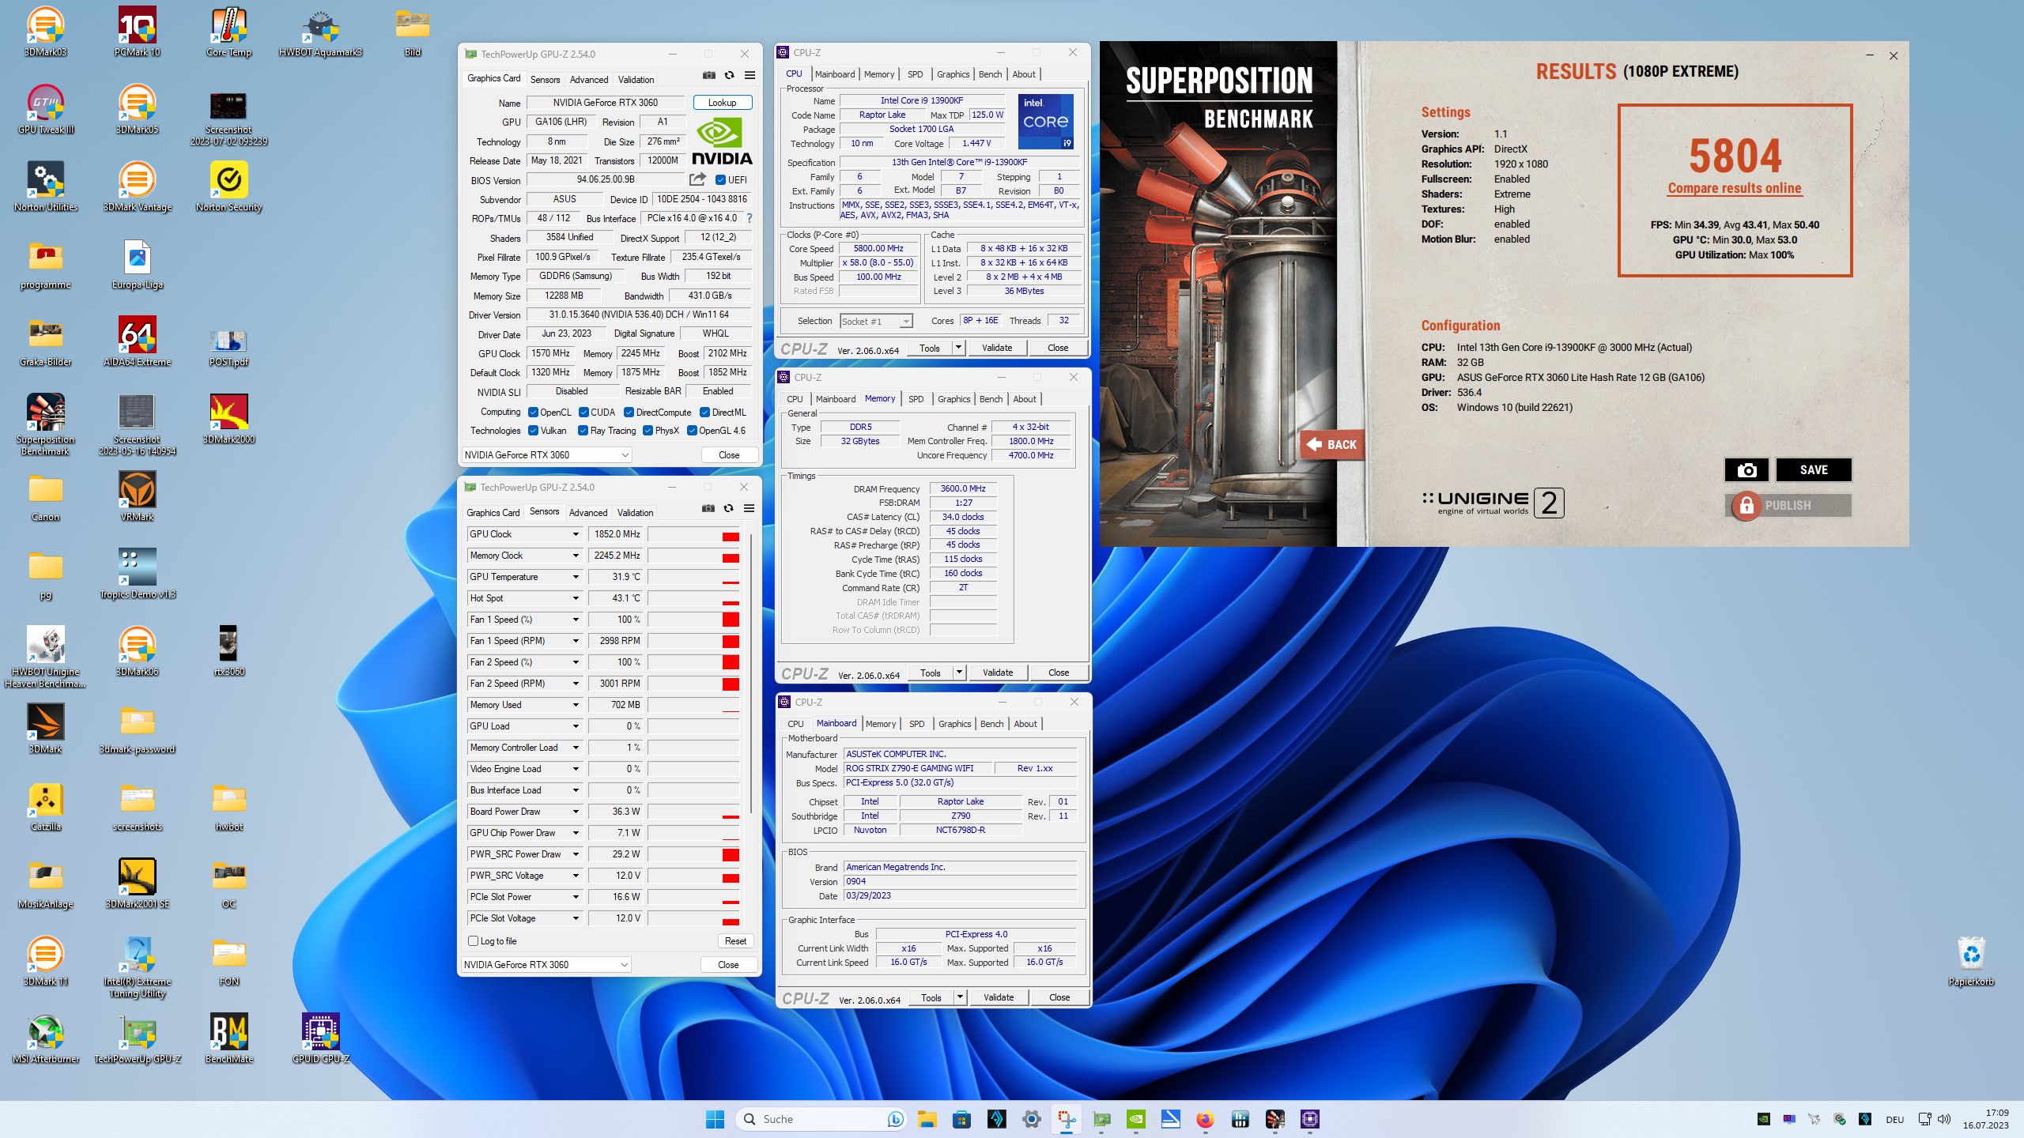Image resolution: width=2024 pixels, height=1138 pixels.
Task: Open the SPD tab in top CPU-Z window
Action: pos(915,74)
